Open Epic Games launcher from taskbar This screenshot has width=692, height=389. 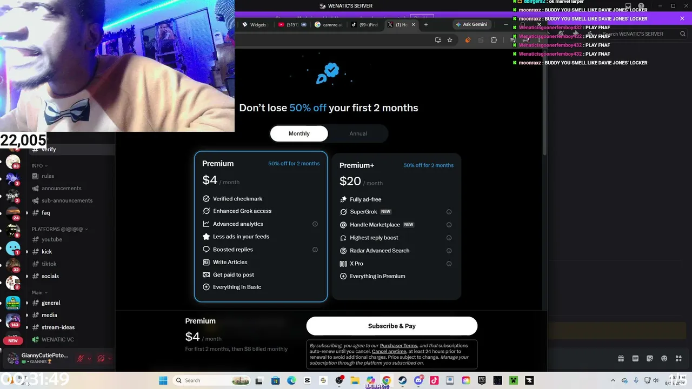click(482, 380)
